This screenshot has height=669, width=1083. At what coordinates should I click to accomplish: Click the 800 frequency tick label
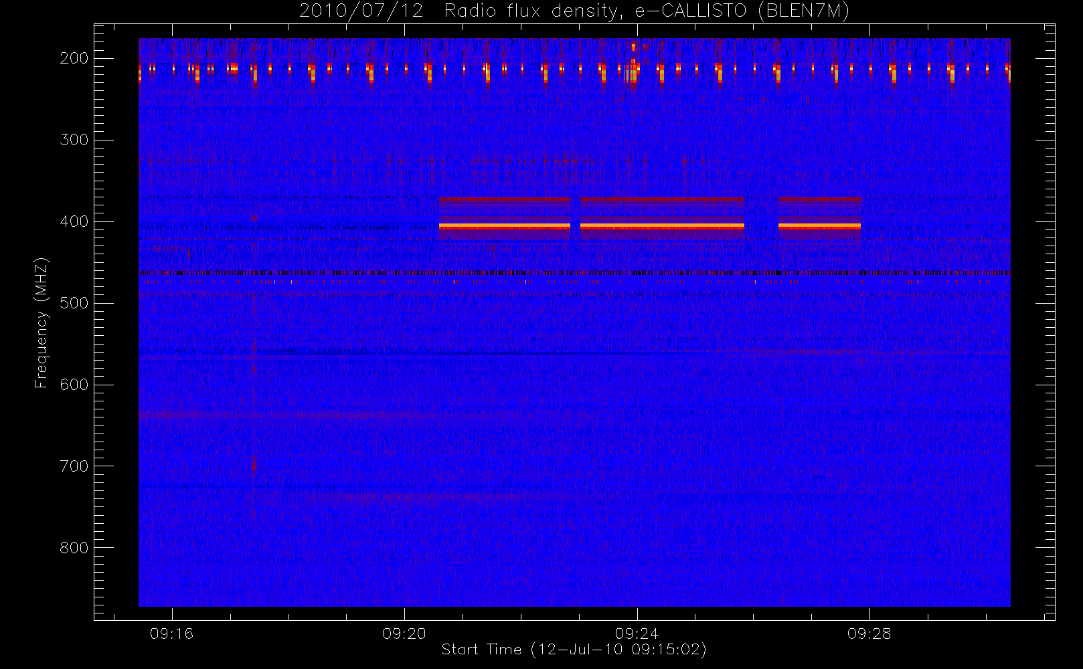[74, 548]
